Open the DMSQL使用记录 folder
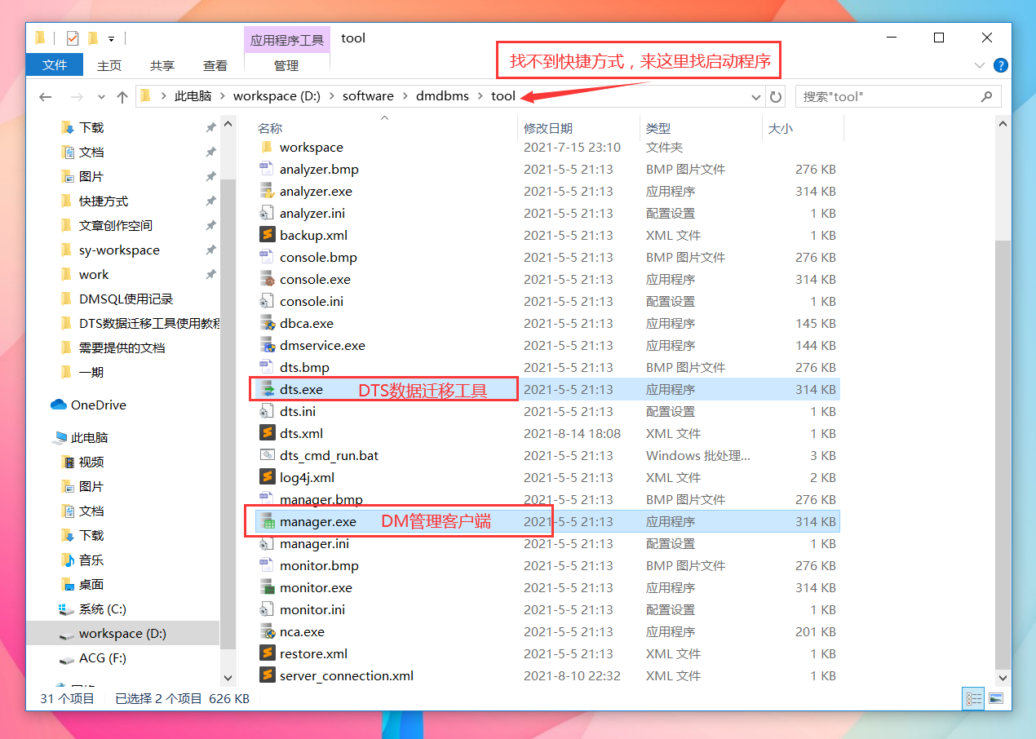 click(x=126, y=299)
